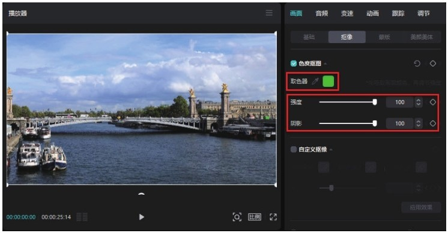Viewport: 448px width, 233px height.
Task: Open the player hamburger menu
Action: (269, 13)
